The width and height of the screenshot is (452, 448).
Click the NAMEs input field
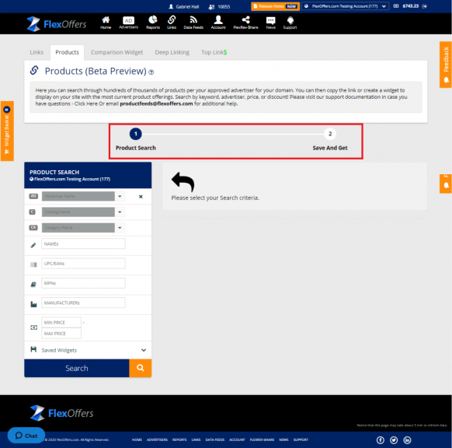click(83, 243)
